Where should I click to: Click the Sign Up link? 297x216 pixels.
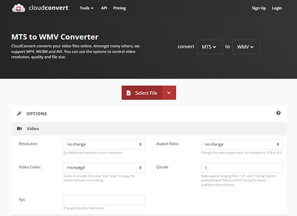pos(259,8)
